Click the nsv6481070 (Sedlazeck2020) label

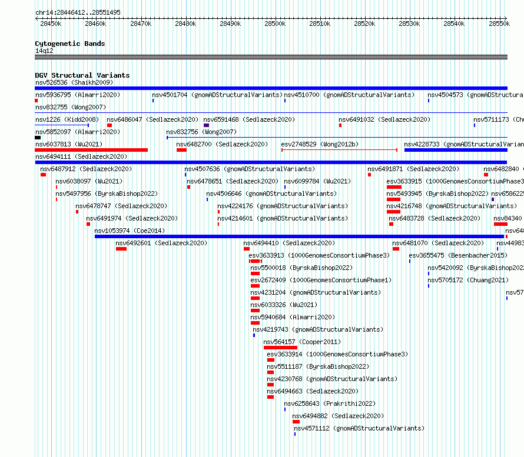[x=438, y=243]
